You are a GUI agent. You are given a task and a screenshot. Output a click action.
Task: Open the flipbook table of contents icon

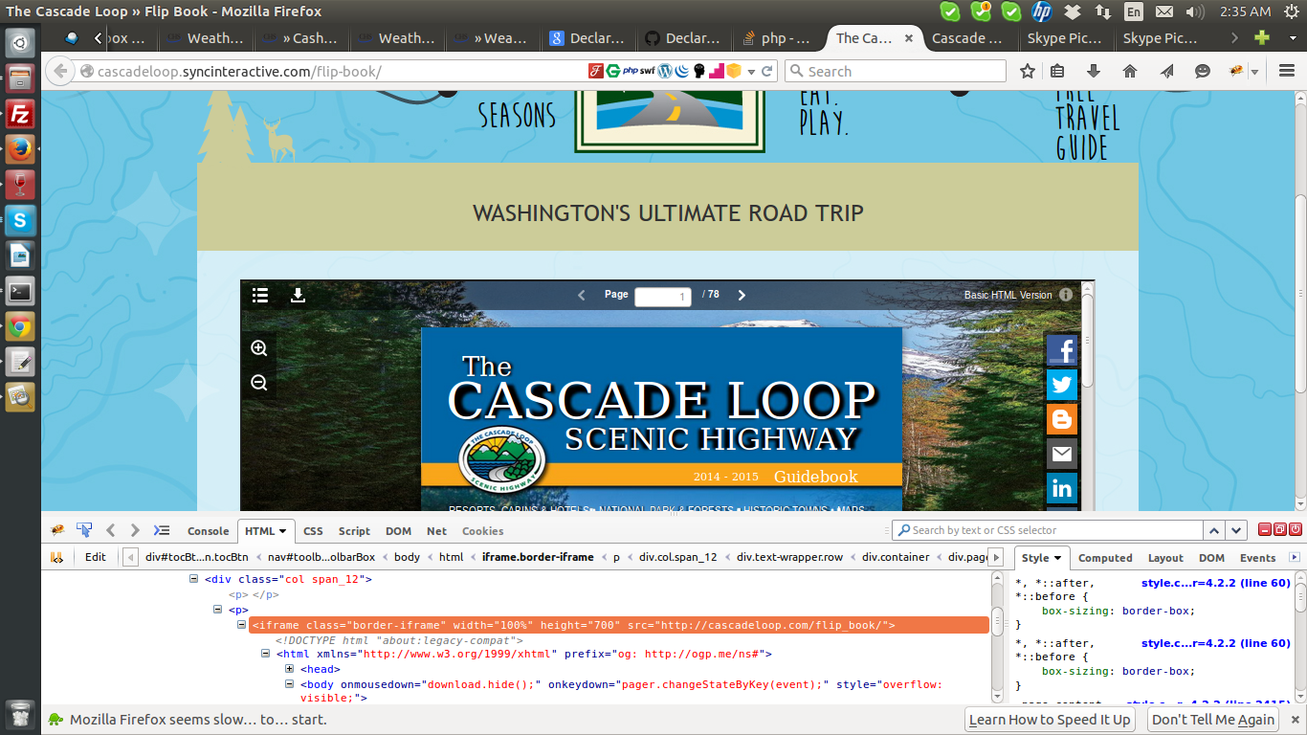point(259,296)
